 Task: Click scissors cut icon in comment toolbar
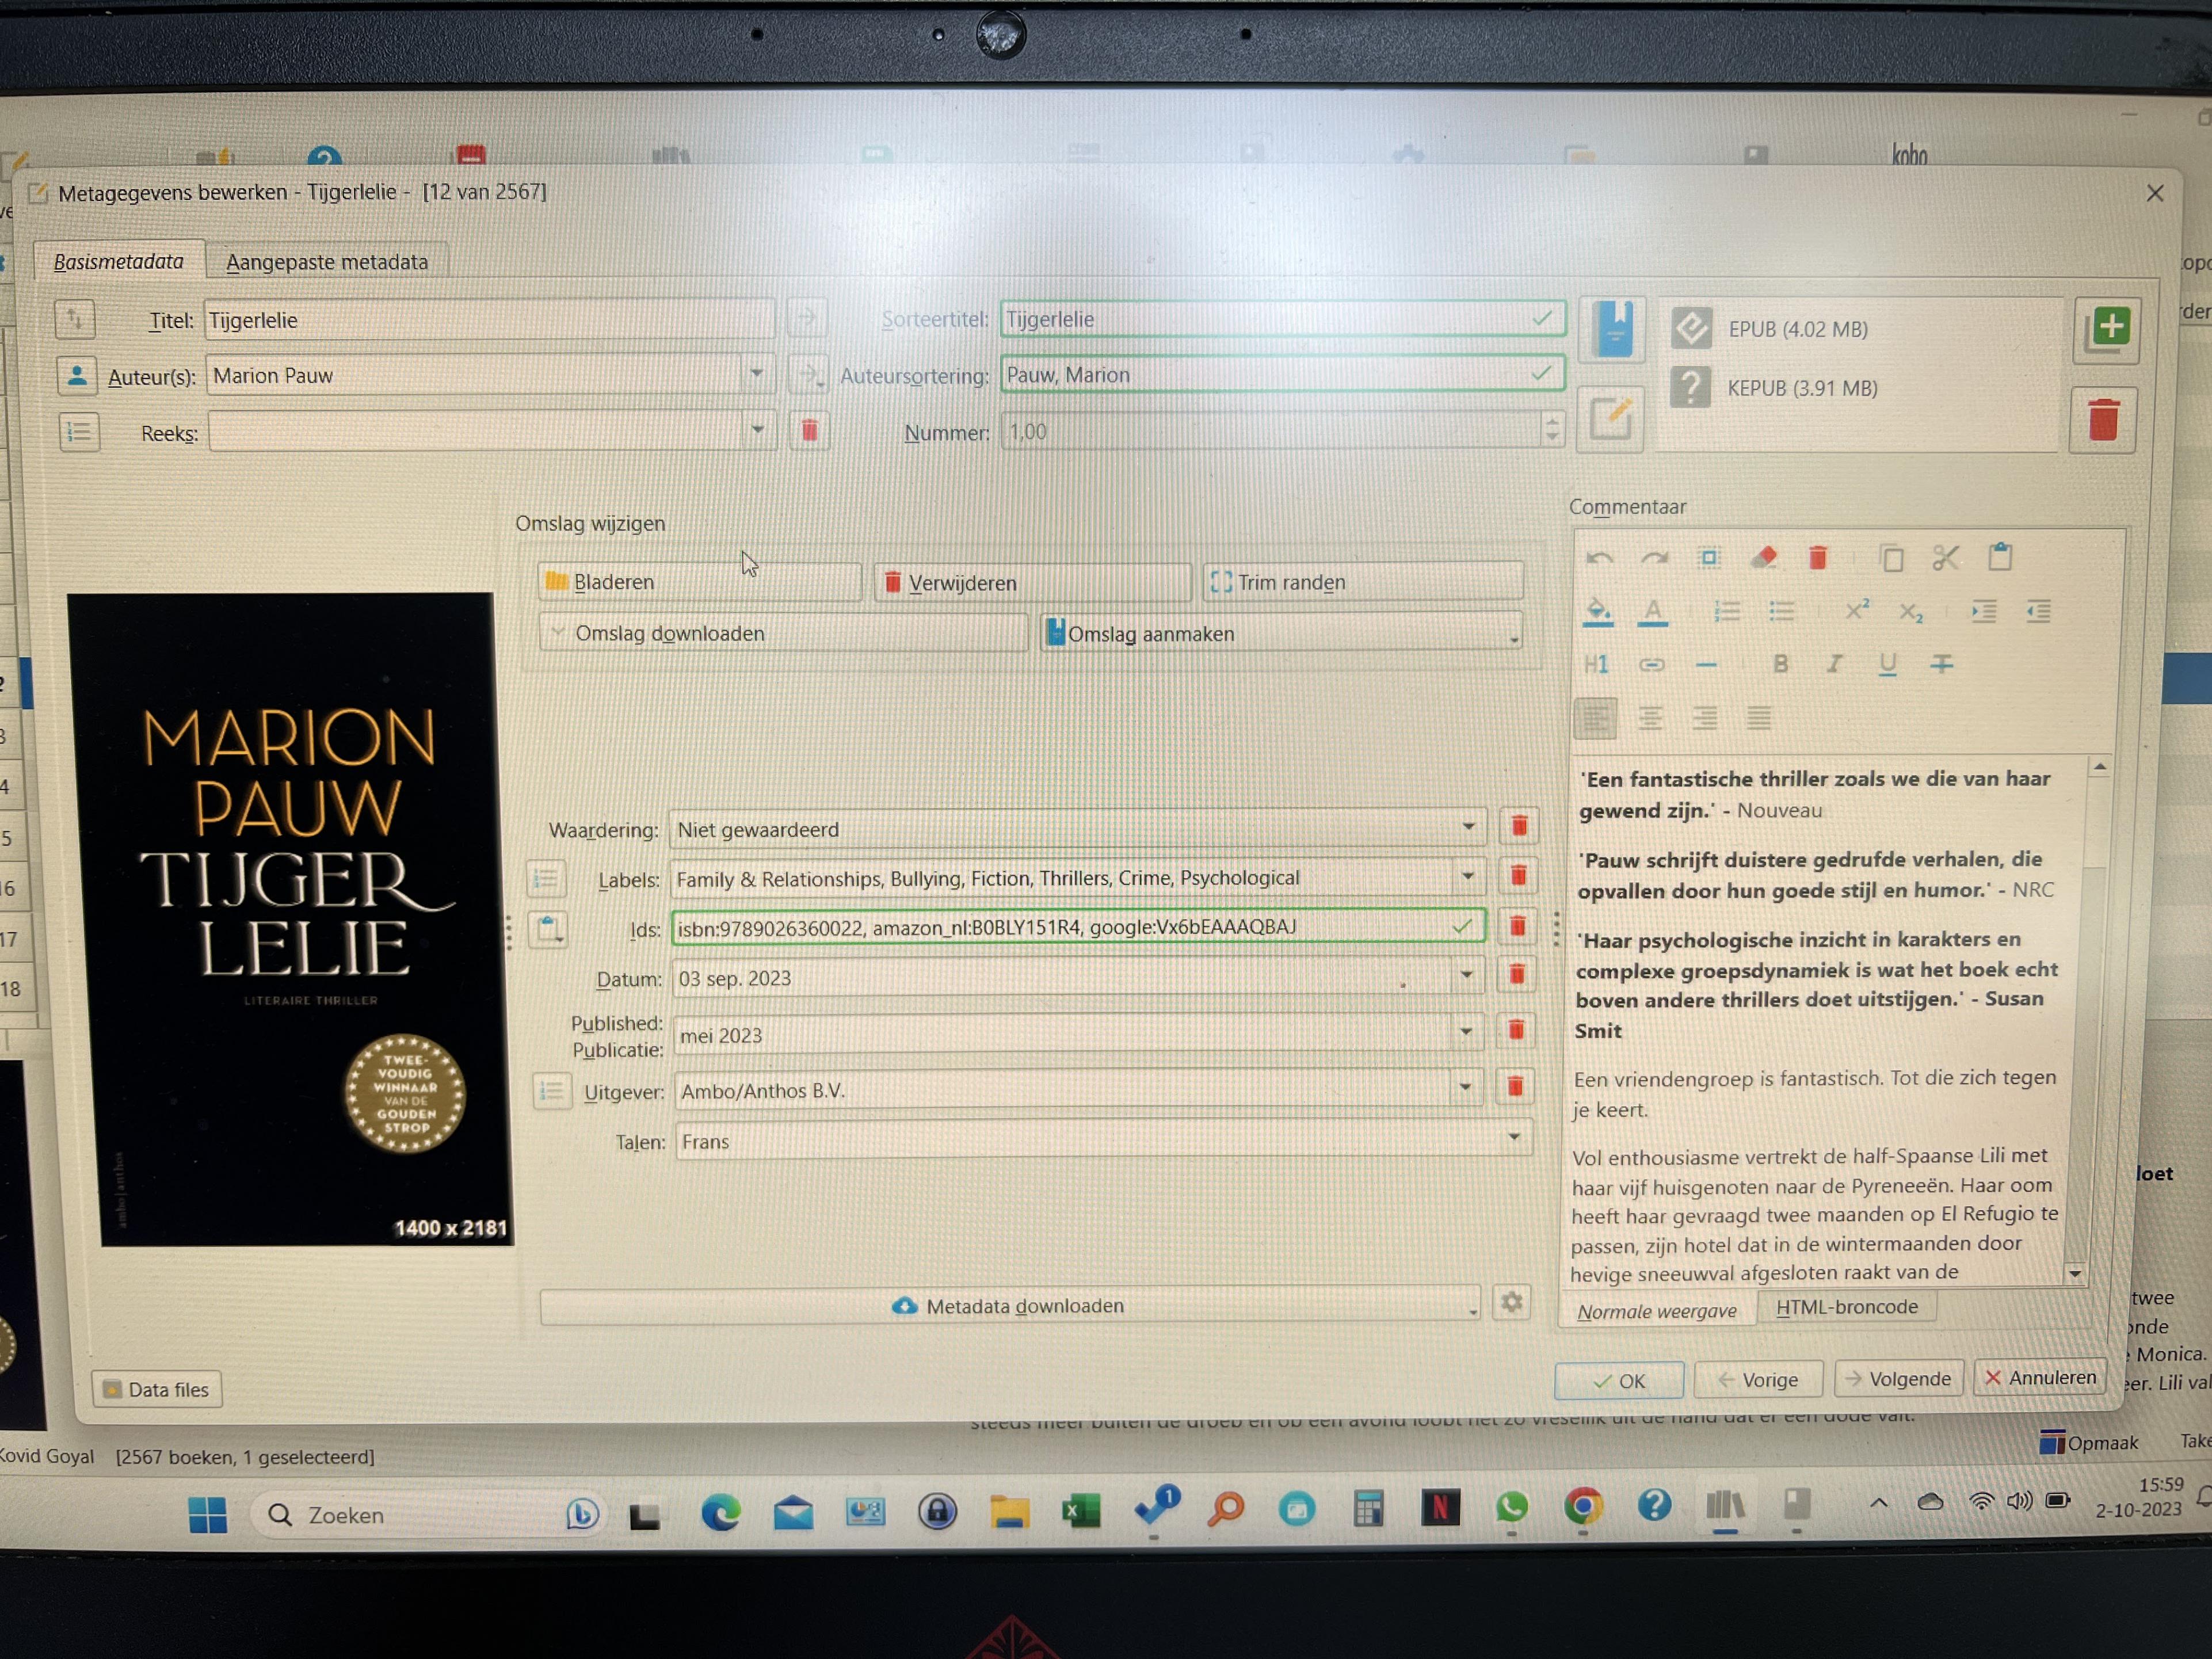[1945, 558]
